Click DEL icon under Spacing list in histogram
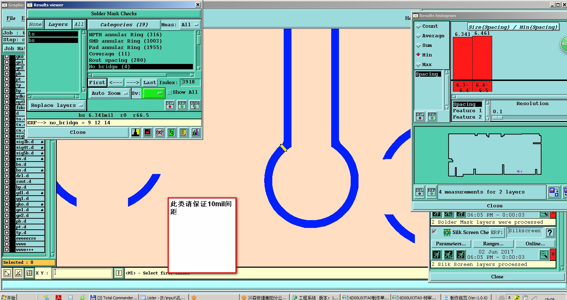This screenshot has height=300, width=567. (420, 116)
